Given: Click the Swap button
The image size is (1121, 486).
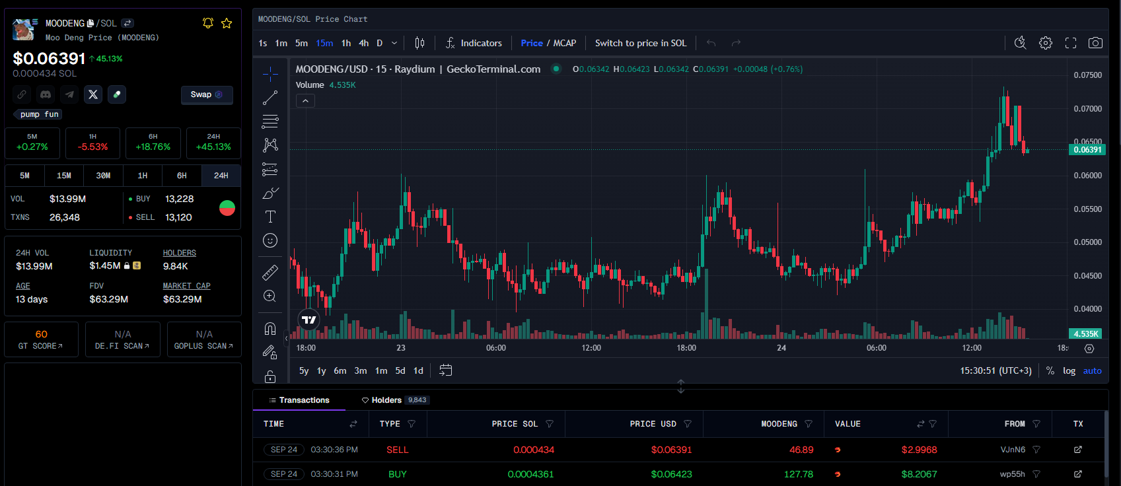Looking at the screenshot, I should [207, 94].
